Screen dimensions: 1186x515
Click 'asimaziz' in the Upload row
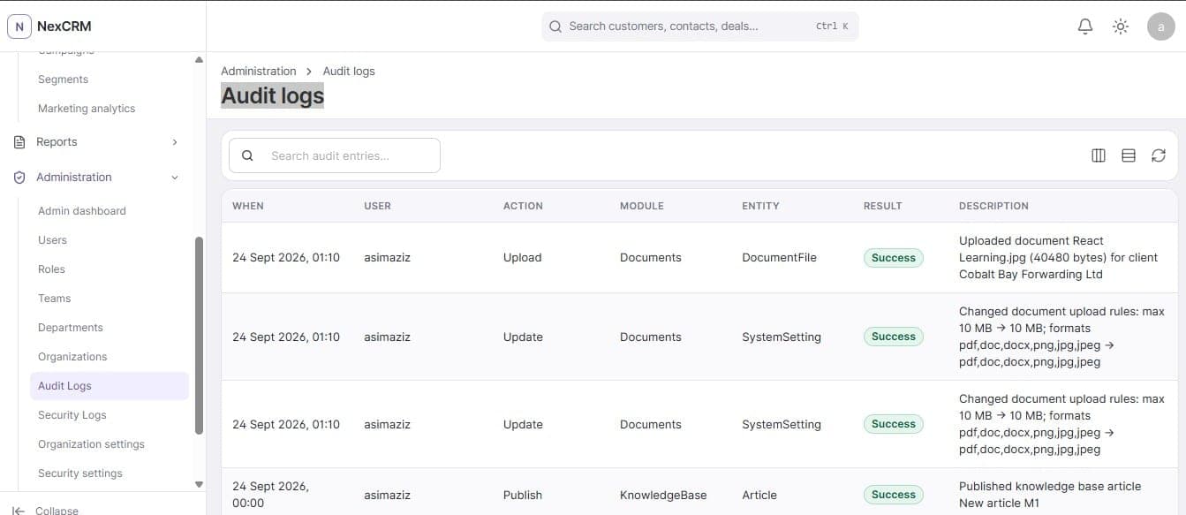[387, 258]
